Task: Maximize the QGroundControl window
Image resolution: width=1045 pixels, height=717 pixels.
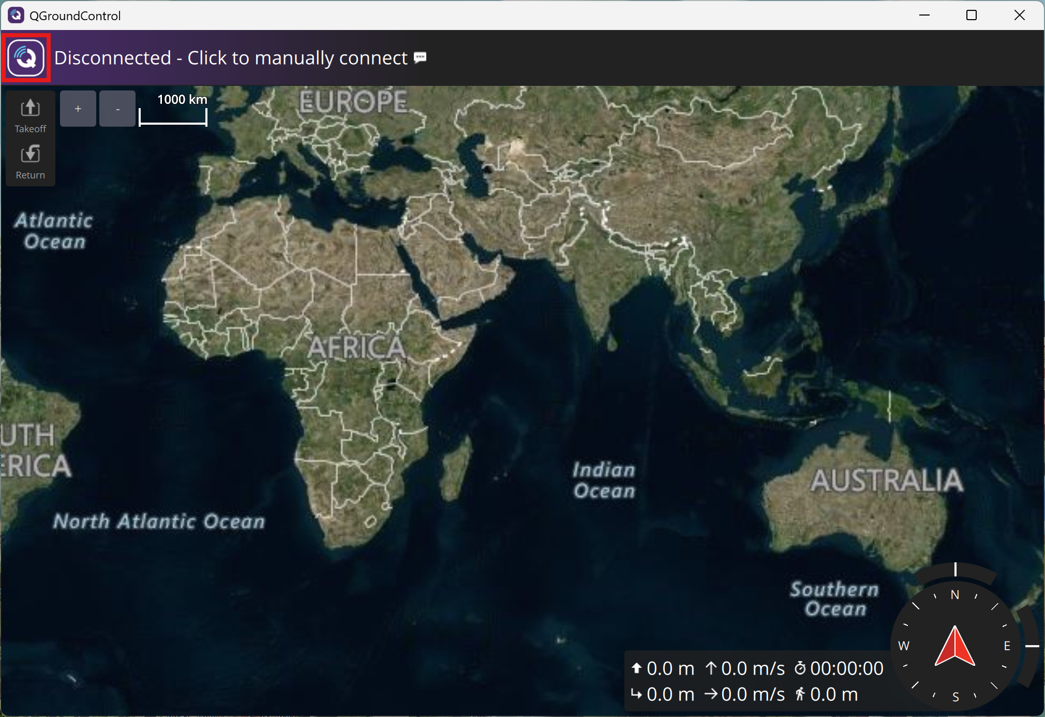Action: coord(972,15)
